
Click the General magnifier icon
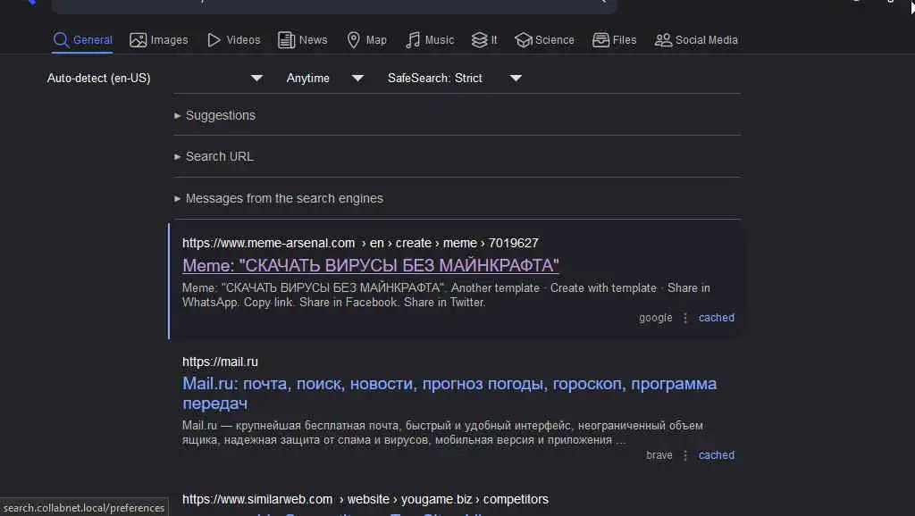click(x=61, y=39)
